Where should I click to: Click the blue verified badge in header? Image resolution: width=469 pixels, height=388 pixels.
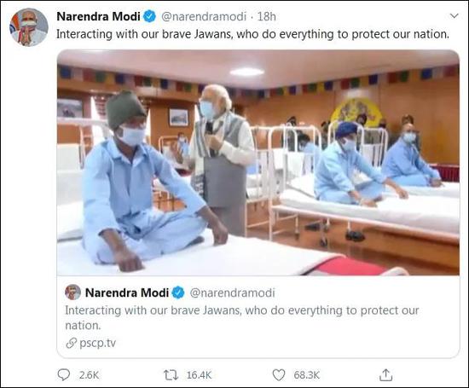click(x=149, y=16)
